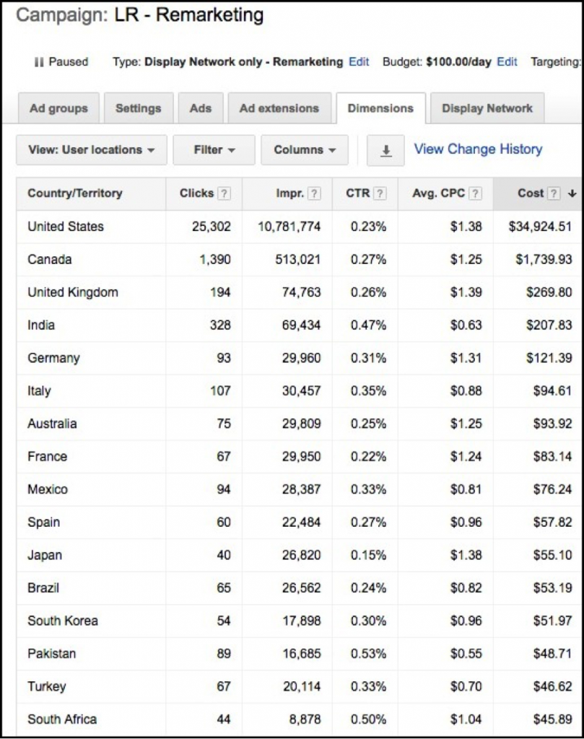
Task: Click the Country/Territory column header
Action: tap(75, 193)
